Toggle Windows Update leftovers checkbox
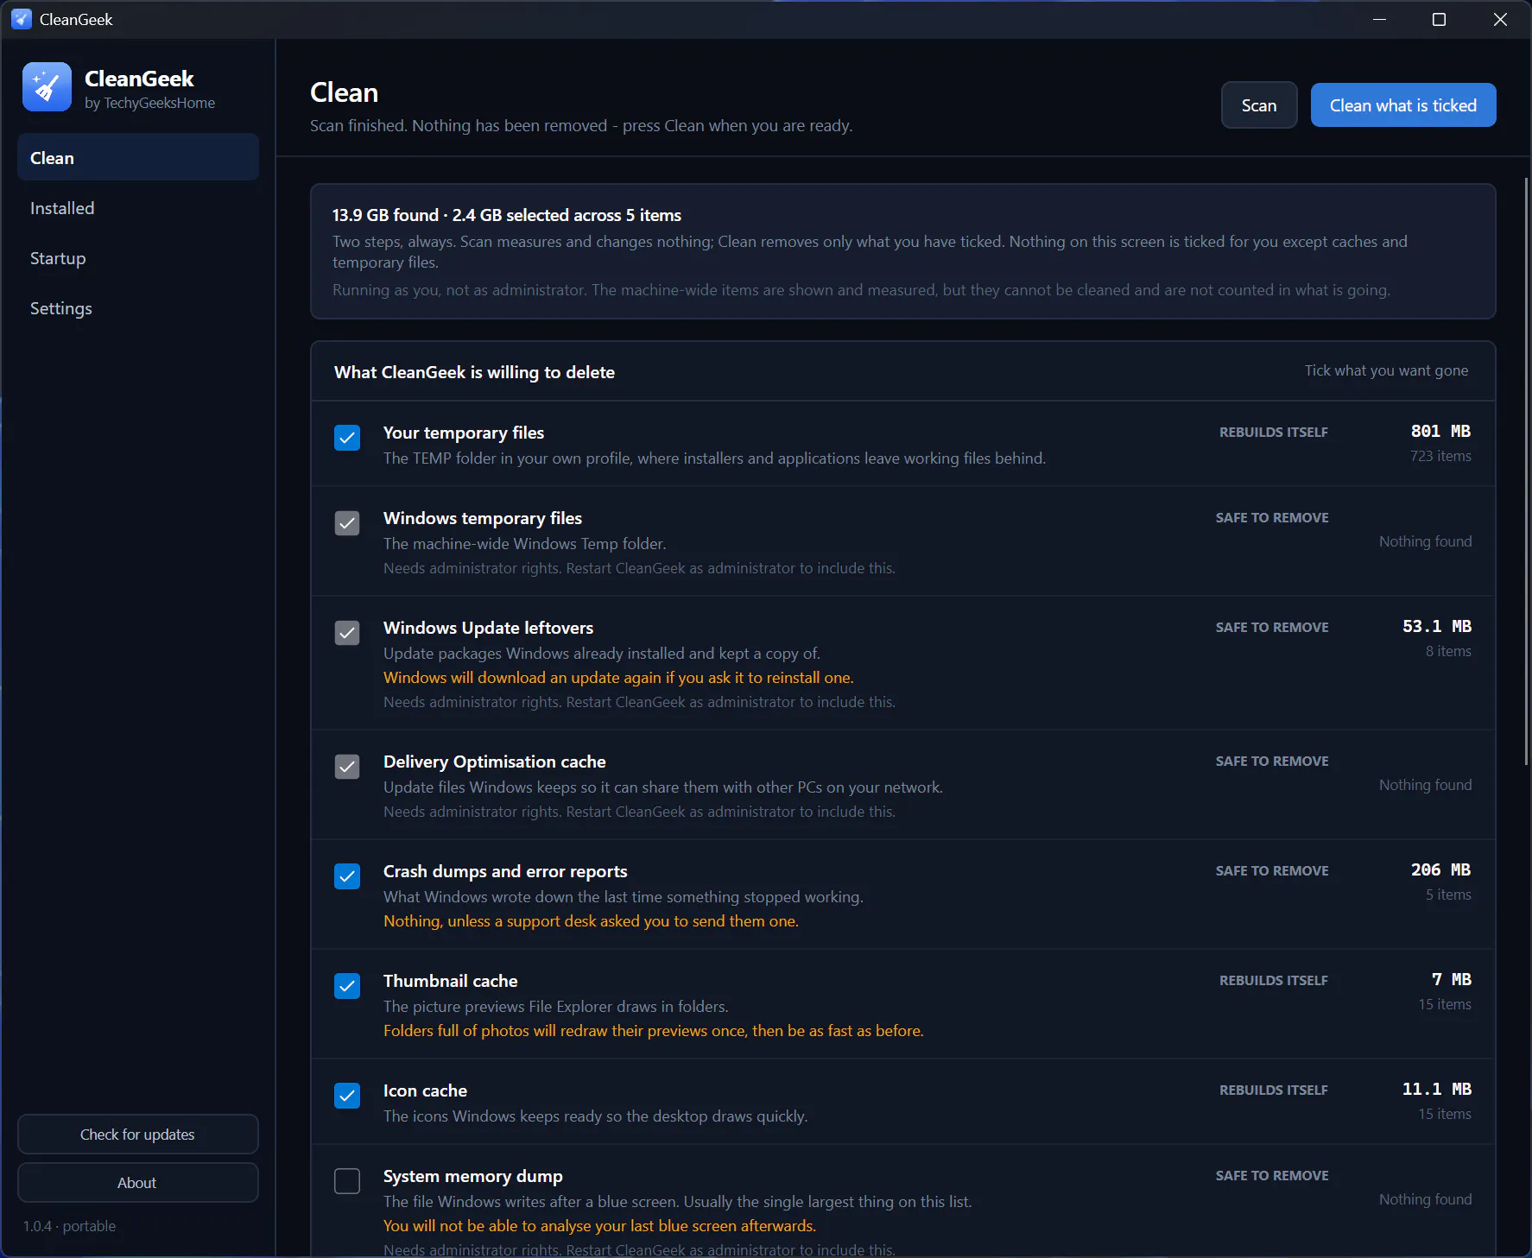Viewport: 1532px width, 1258px height. coord(347,633)
